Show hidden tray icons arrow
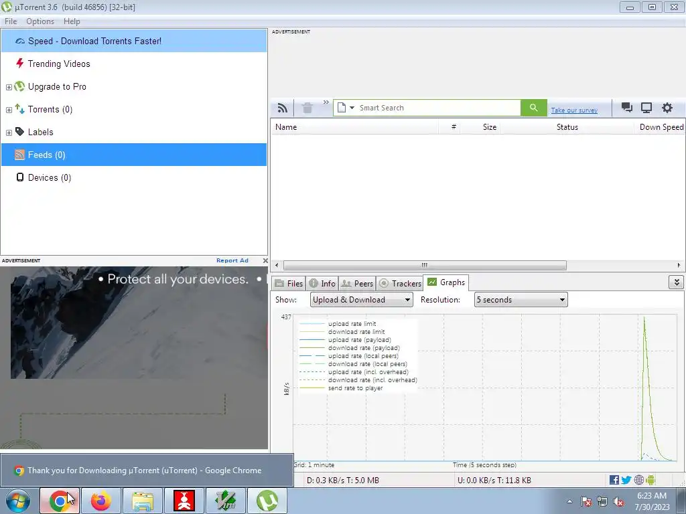Viewport: 686px width, 514px height. pos(569,501)
